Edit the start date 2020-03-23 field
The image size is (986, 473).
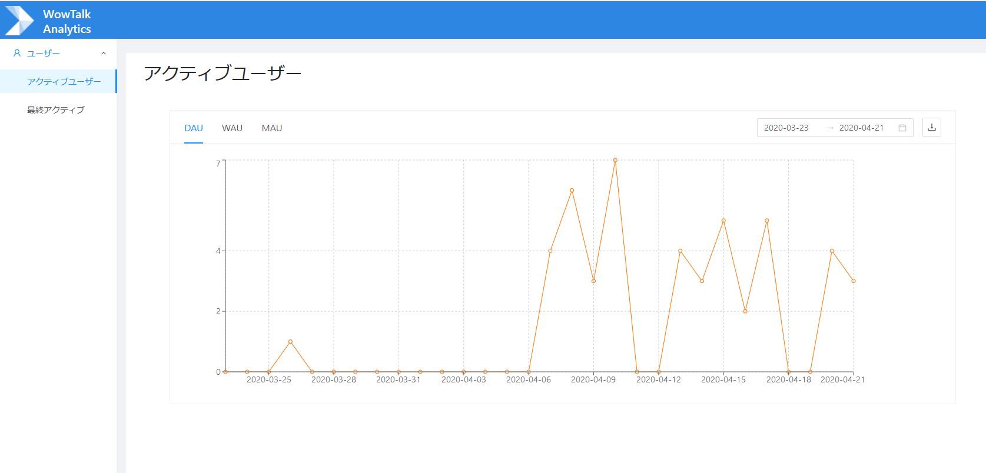click(786, 128)
